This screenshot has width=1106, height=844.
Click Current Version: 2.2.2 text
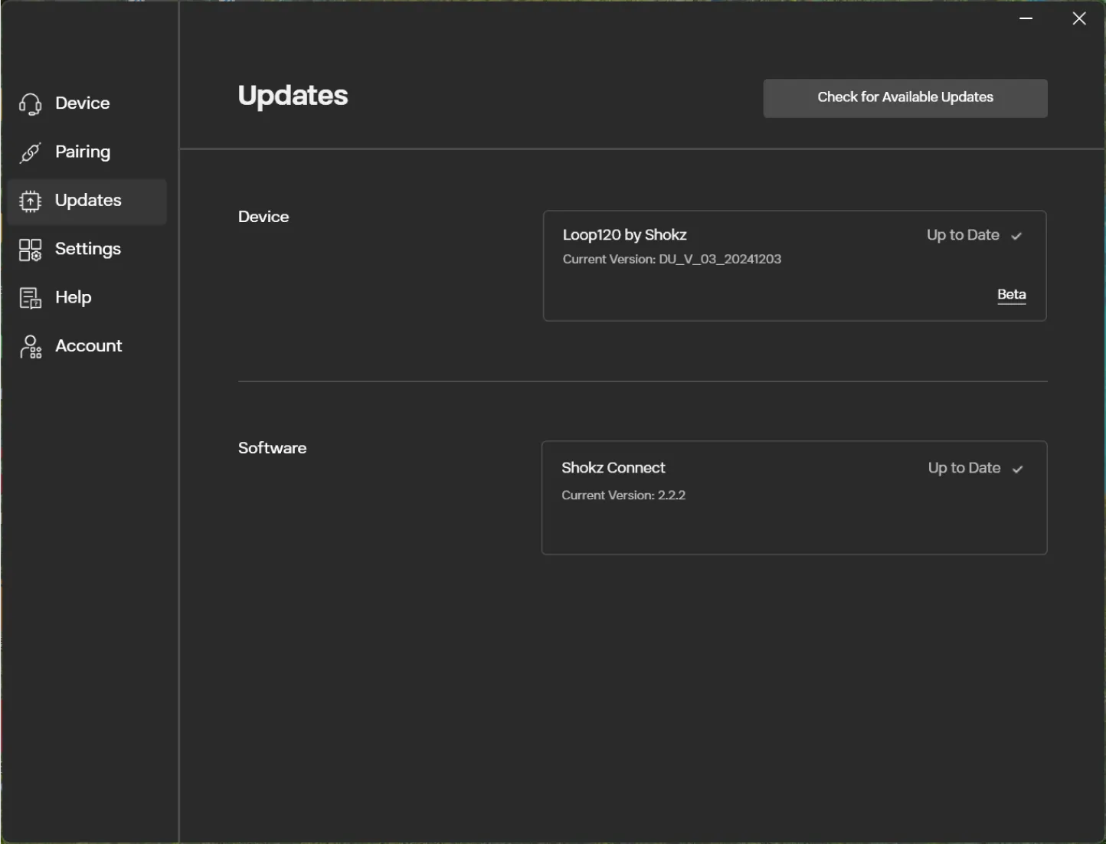click(623, 496)
